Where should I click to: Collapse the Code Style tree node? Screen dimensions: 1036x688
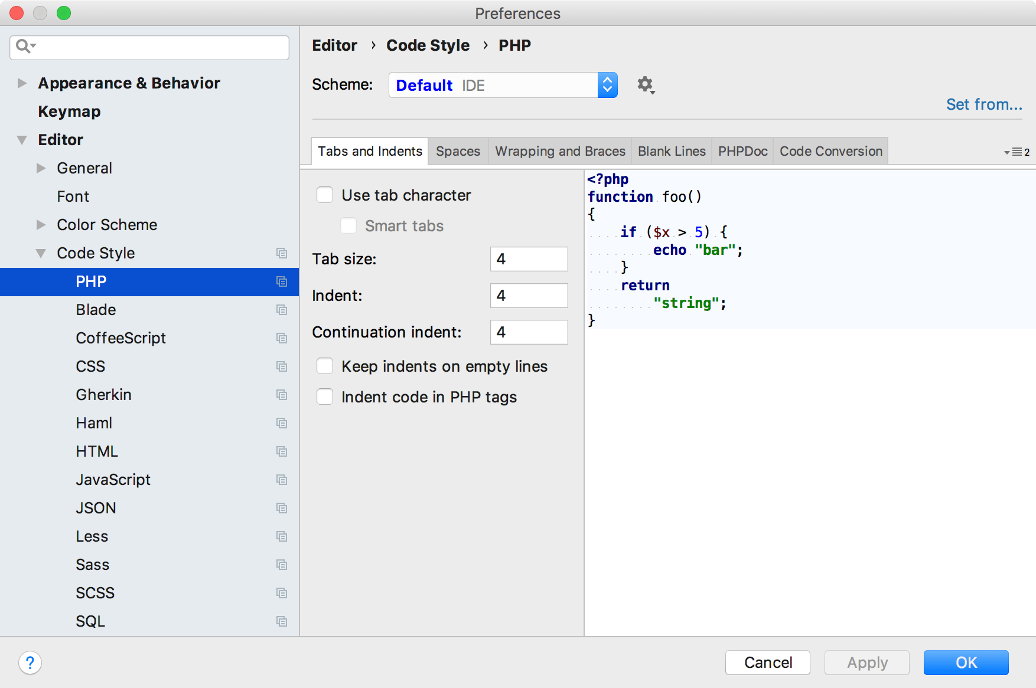pyautogui.click(x=40, y=253)
